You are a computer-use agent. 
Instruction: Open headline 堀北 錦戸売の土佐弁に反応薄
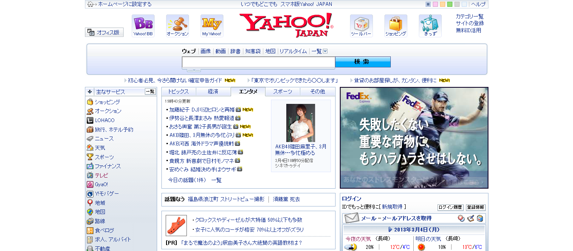coord(203,152)
